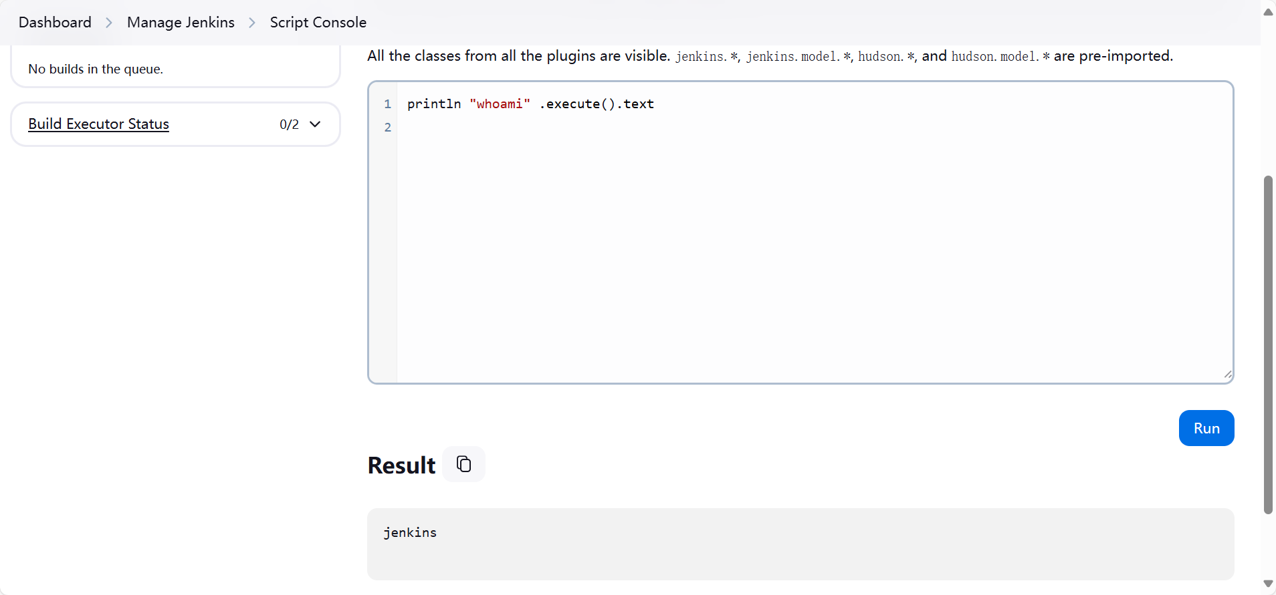Expand the Build Executor Status chevron
The image size is (1276, 595).
coord(315,124)
